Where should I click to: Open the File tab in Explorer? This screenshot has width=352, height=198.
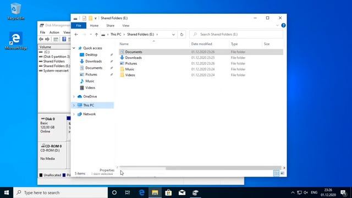click(79, 26)
